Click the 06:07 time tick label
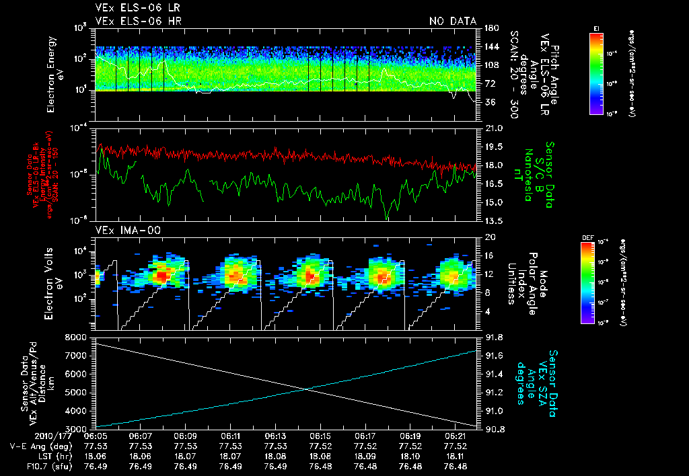The height and width of the screenshot is (476, 689). click(140, 436)
